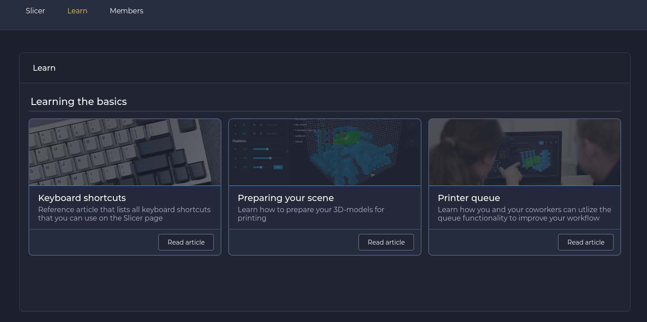Select the Learn tab in navigation
The width and height of the screenshot is (647, 322).
coord(77,11)
